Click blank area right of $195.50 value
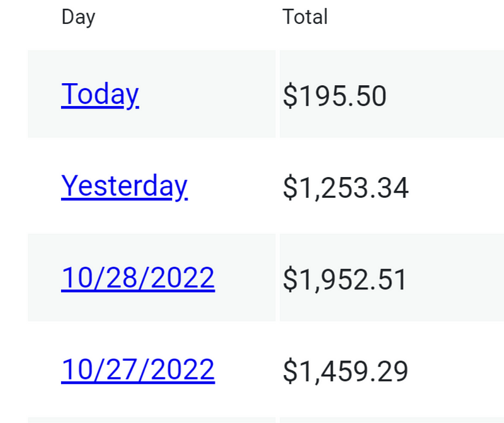 click(x=445, y=94)
